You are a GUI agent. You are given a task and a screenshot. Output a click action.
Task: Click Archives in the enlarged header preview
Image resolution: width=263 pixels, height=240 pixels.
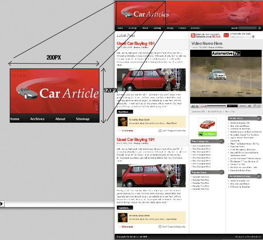[x=37, y=119]
